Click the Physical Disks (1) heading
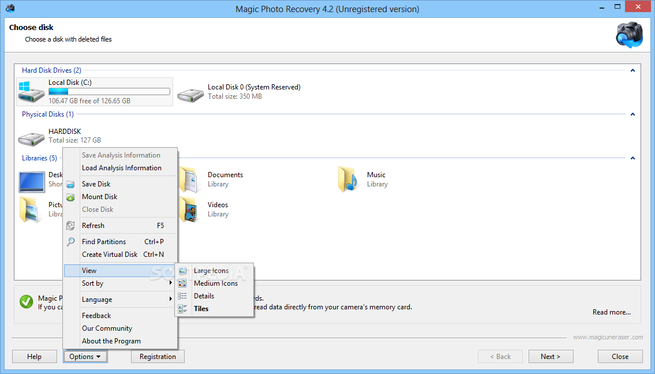This screenshot has width=655, height=374. pyautogui.click(x=48, y=114)
